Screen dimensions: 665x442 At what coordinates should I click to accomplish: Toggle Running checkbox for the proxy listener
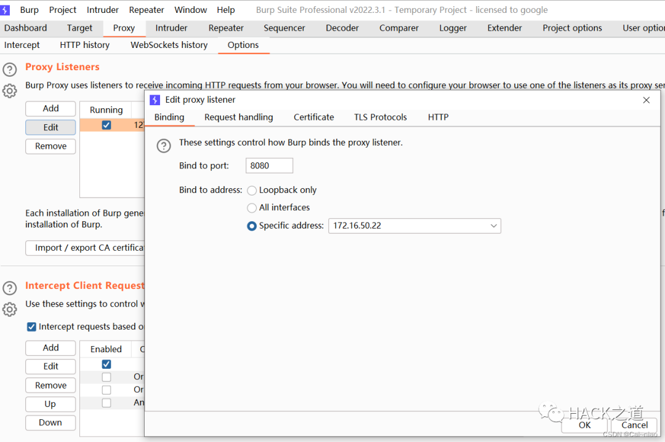click(x=107, y=125)
